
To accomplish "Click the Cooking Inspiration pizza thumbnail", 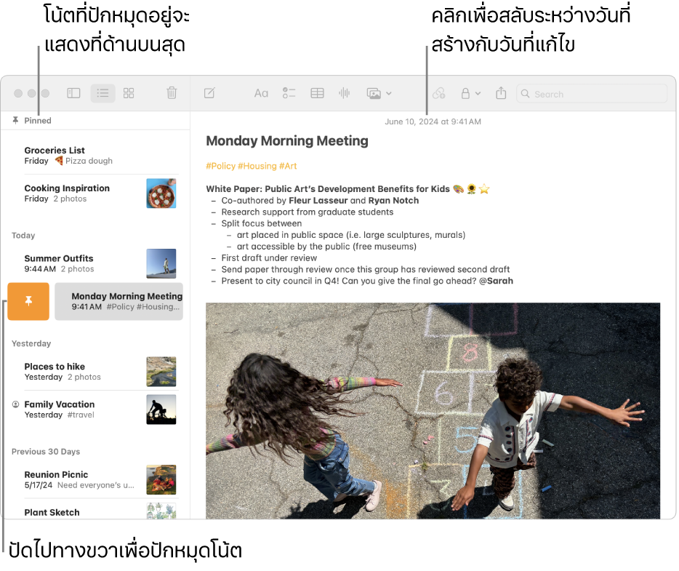I will click(161, 193).
